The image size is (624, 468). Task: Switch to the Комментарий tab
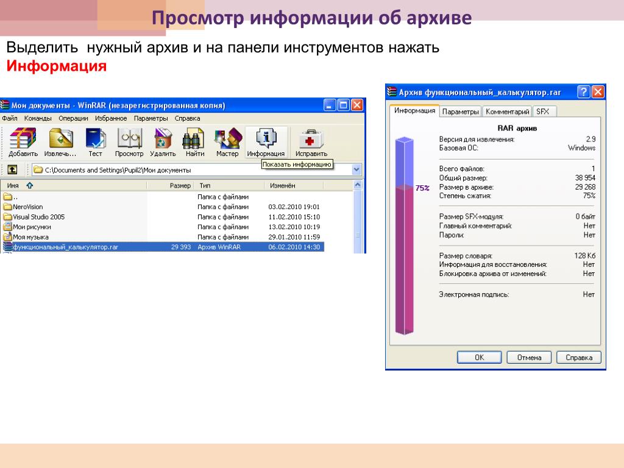[508, 112]
